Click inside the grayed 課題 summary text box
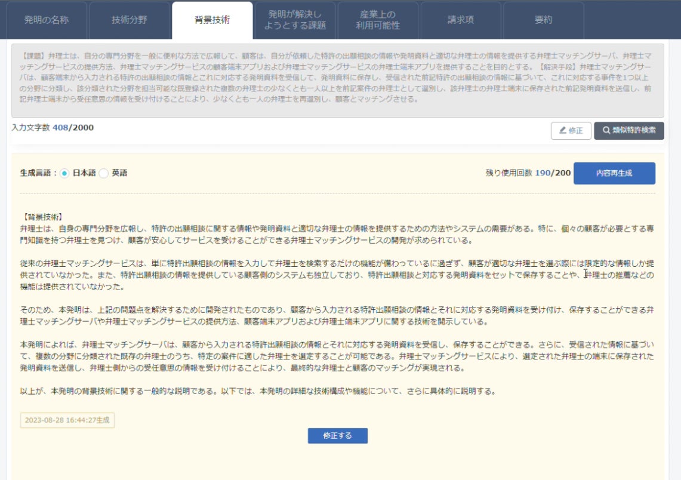 click(x=337, y=81)
